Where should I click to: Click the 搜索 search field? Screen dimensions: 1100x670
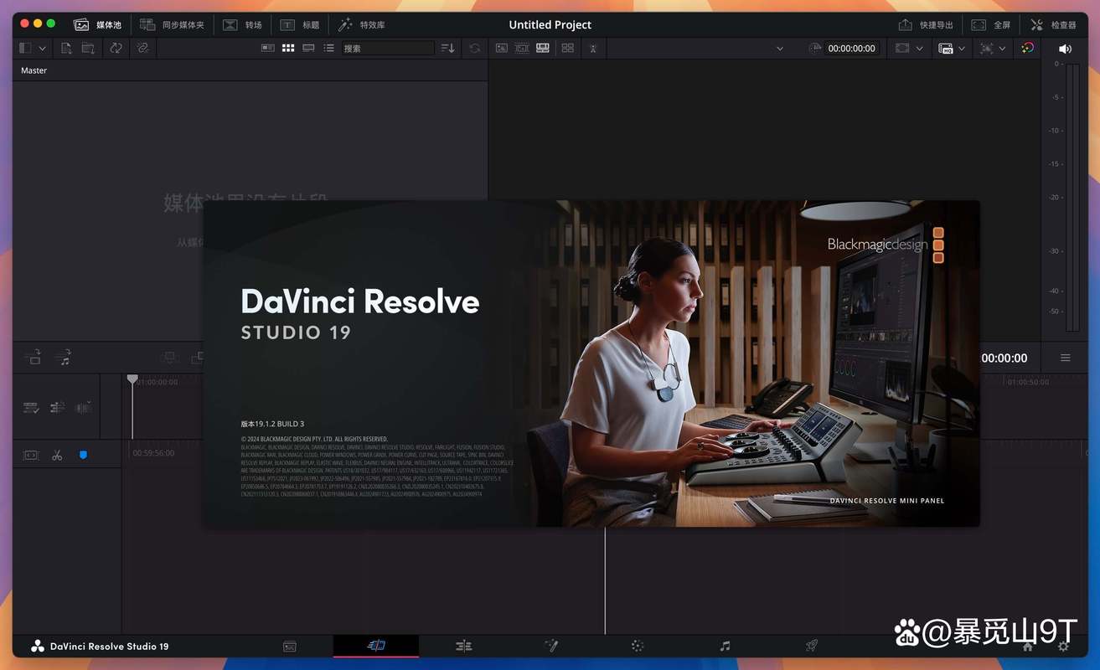pyautogui.click(x=388, y=49)
